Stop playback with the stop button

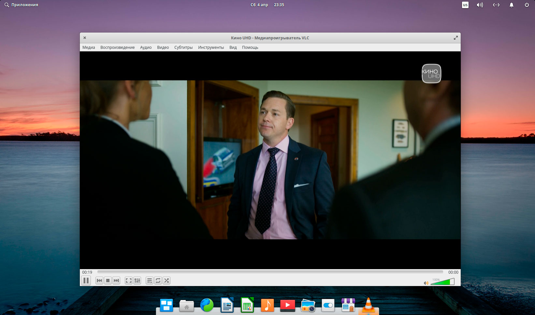tap(108, 281)
